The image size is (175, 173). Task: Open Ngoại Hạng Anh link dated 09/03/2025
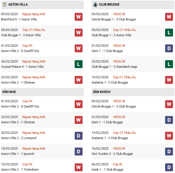34,14
